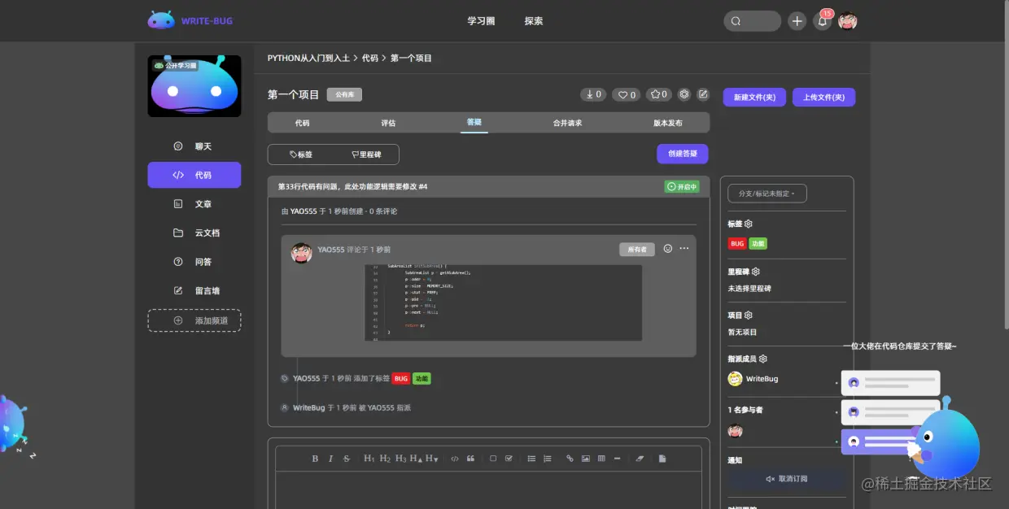Viewport: 1009px width, 509px height.
Task: Toggle bold formatting in the comment editor
Action: (315, 458)
